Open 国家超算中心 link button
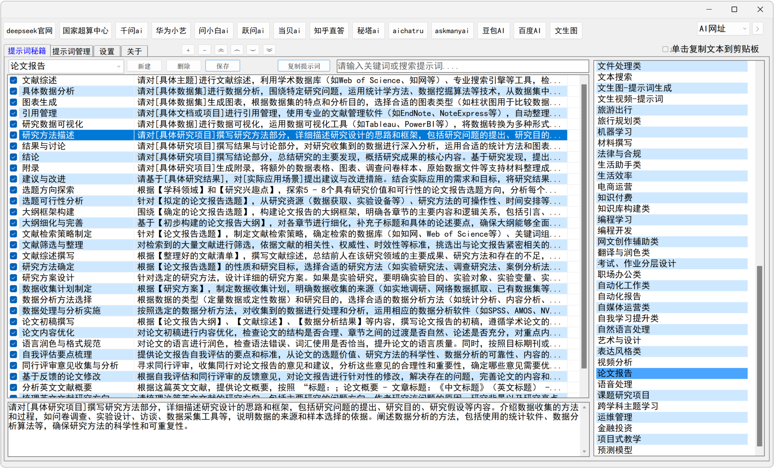774x468 pixels. click(x=86, y=31)
